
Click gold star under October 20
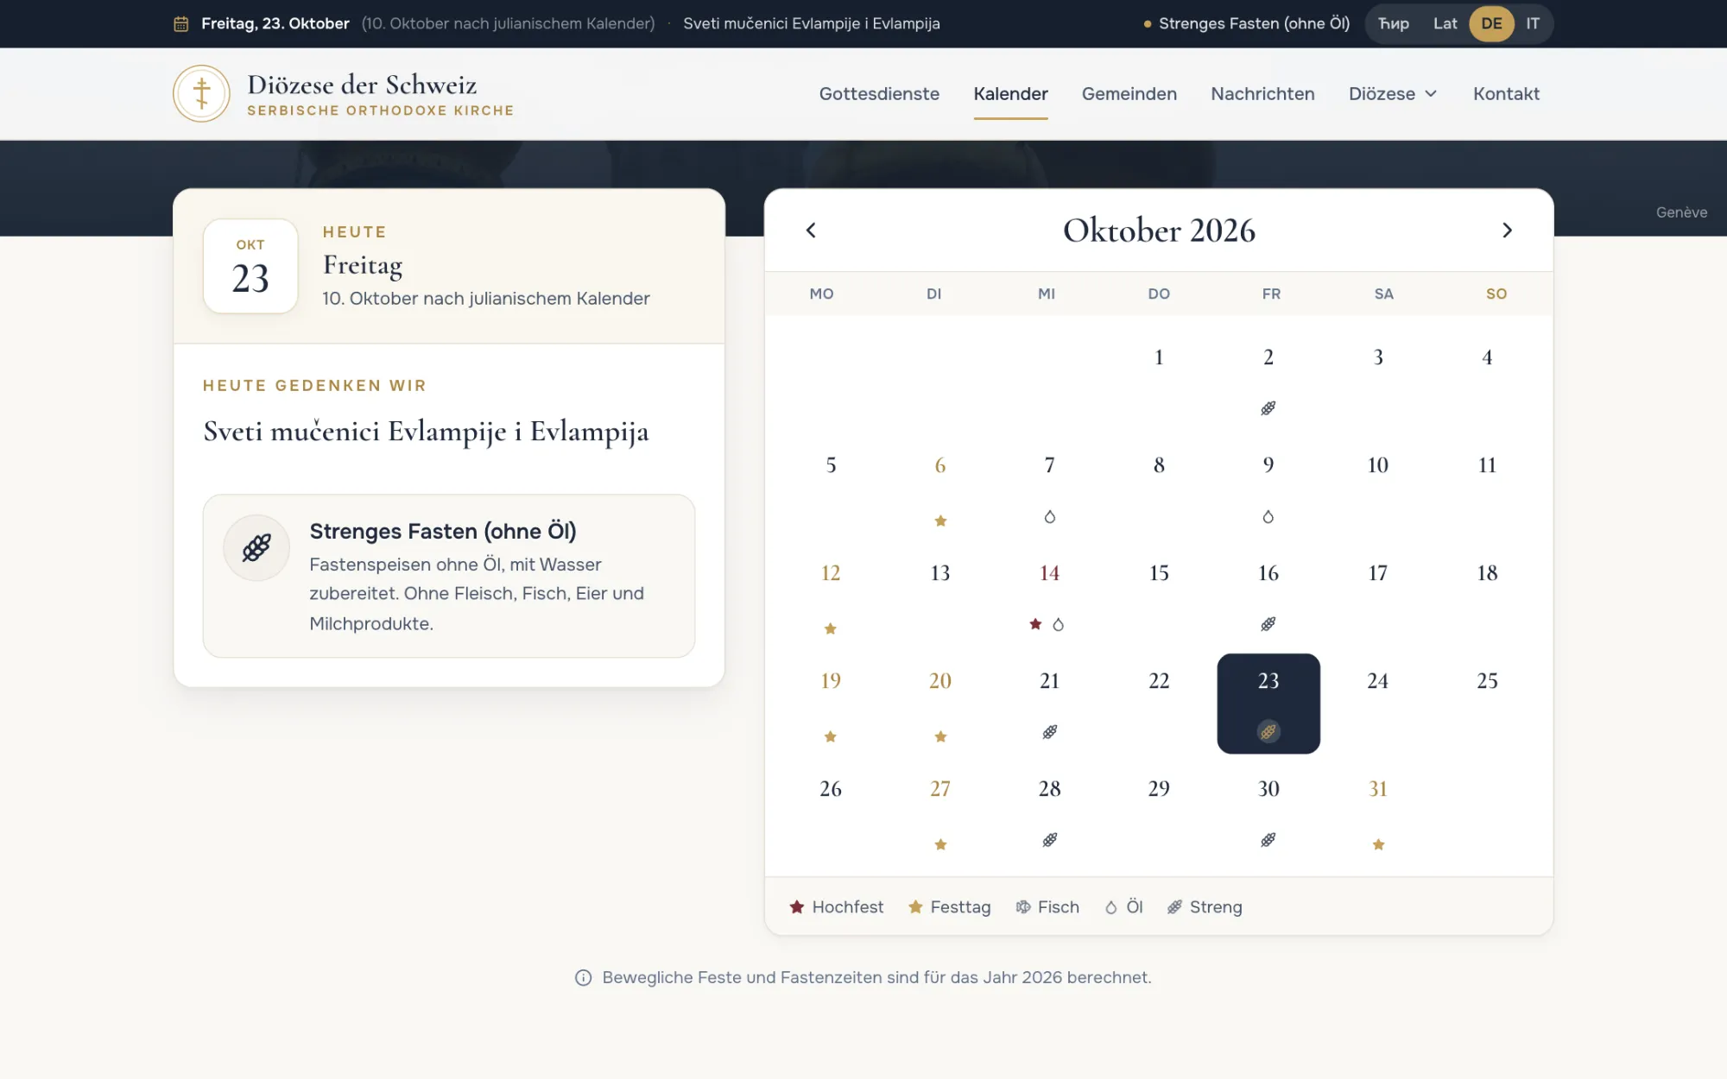click(940, 736)
